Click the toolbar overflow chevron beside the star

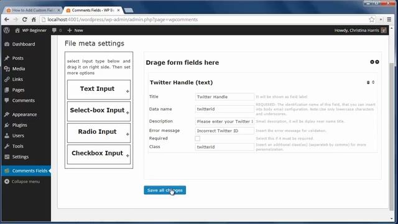[381, 19]
